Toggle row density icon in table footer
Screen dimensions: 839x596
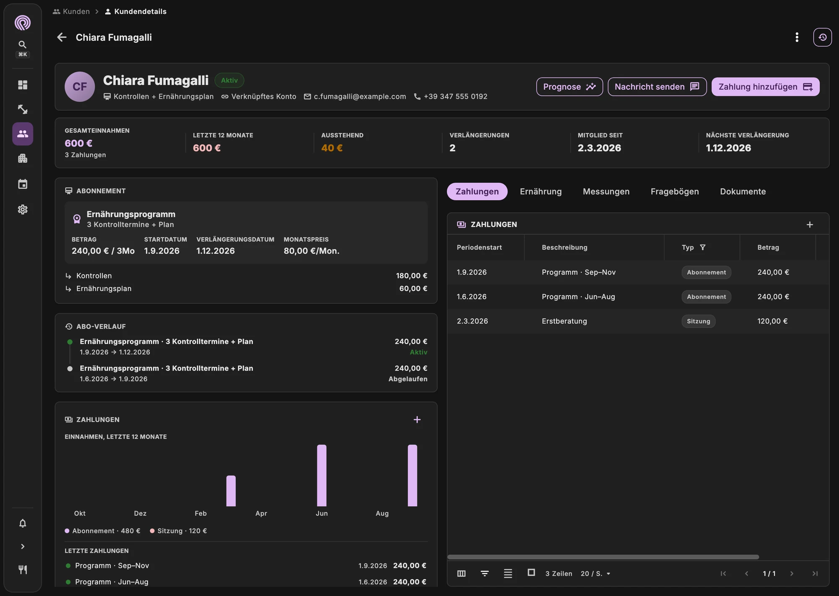point(508,573)
